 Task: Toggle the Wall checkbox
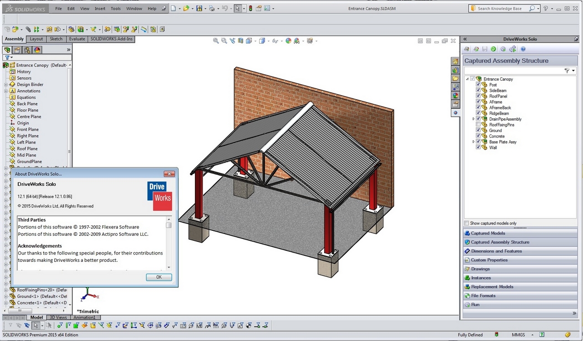coord(478,147)
